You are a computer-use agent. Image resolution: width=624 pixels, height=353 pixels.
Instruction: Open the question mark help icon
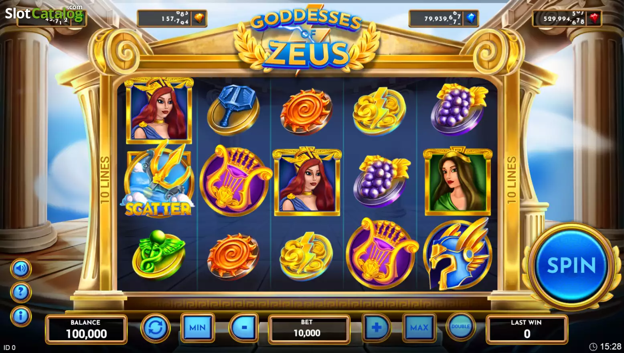click(20, 292)
